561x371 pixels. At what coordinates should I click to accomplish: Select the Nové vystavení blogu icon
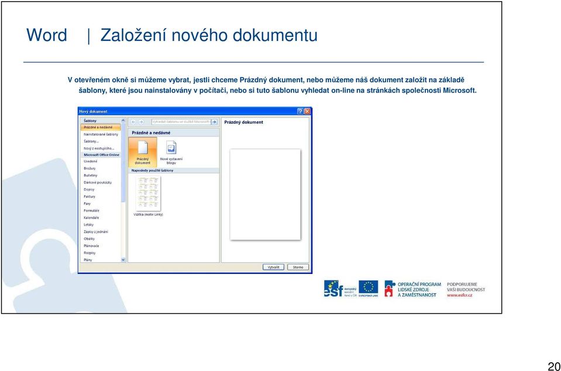(171, 152)
